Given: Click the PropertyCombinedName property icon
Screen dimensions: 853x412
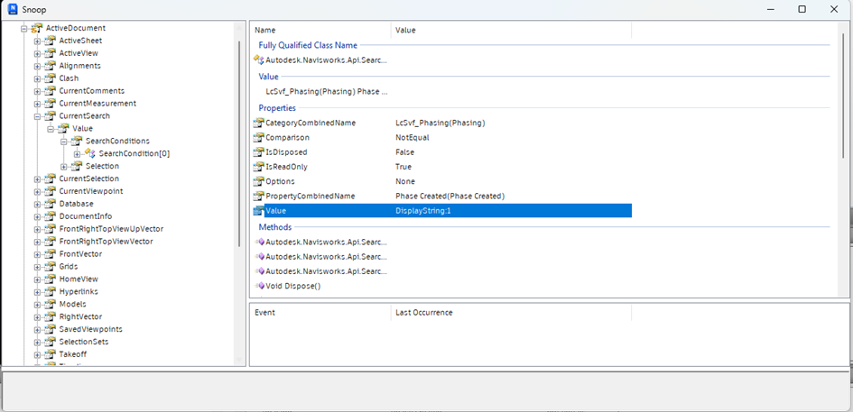Looking at the screenshot, I should pos(259,196).
